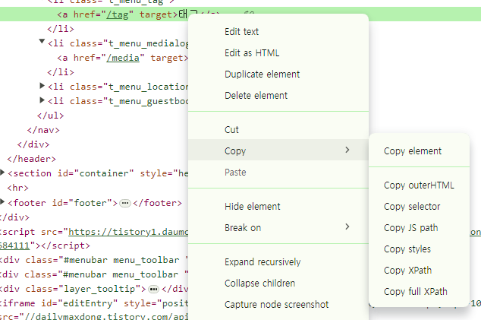481x320 pixels.
Task: Select the <hr> element line
Action: click(x=17, y=188)
